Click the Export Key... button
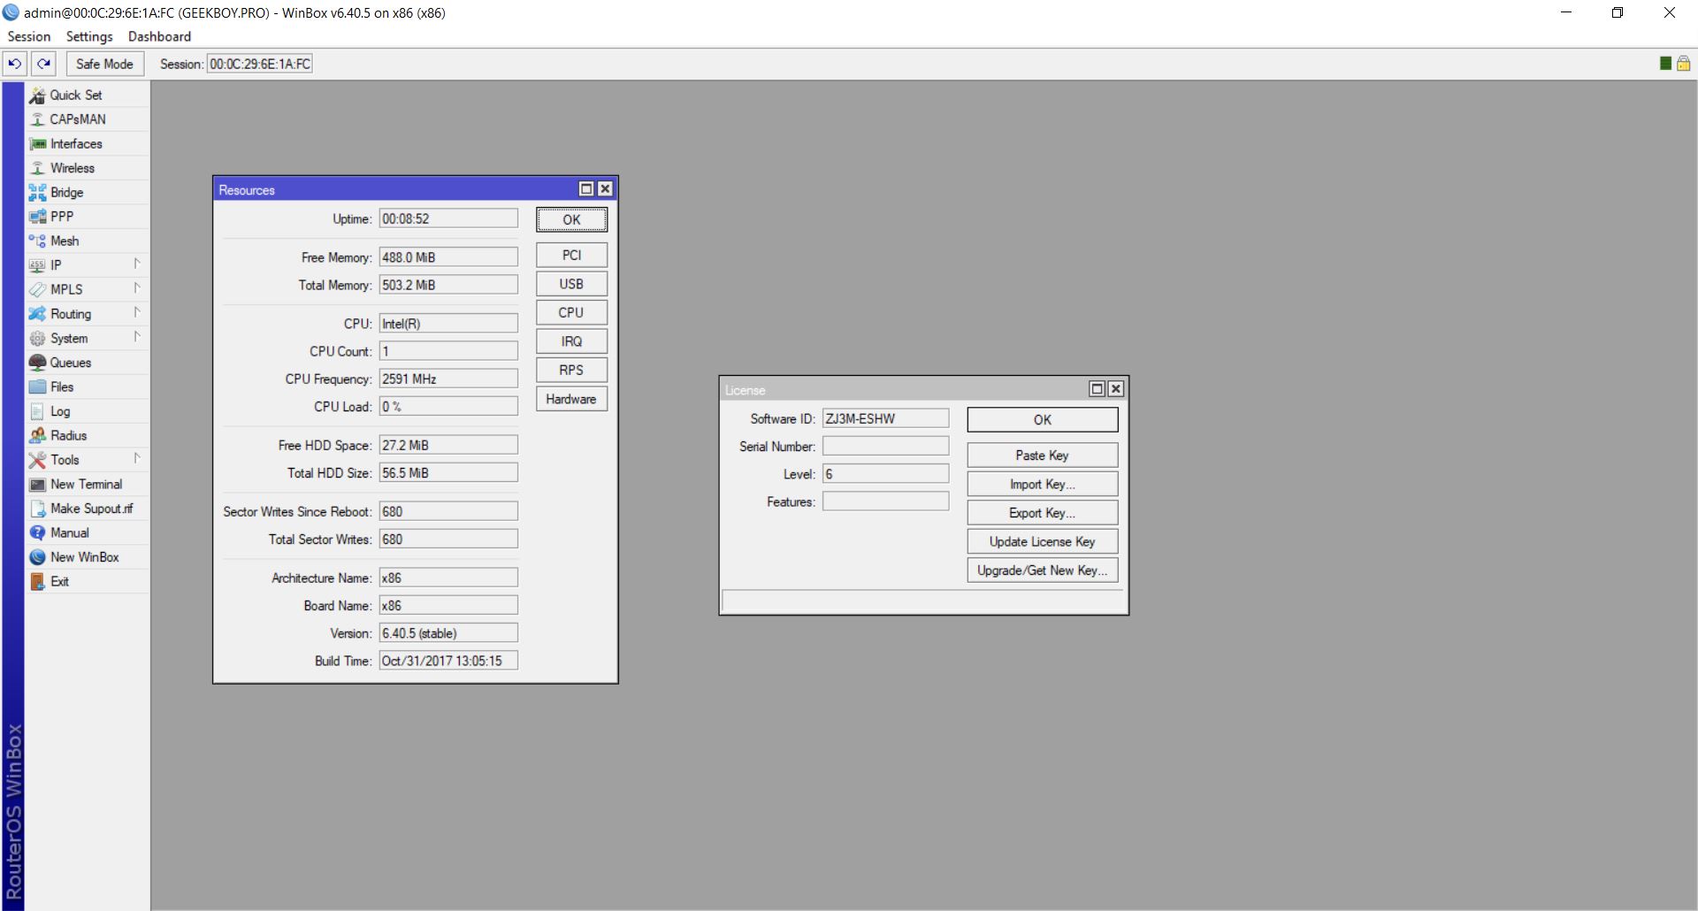 [x=1043, y=513]
